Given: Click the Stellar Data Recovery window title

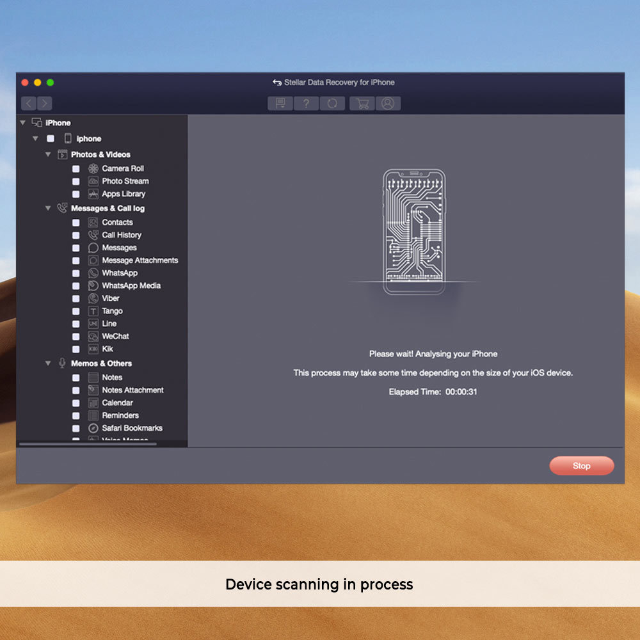Looking at the screenshot, I should click(339, 83).
